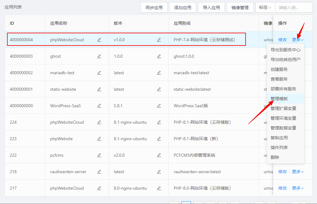
Task: Focus the search input field
Action: click(x=293, y=8)
